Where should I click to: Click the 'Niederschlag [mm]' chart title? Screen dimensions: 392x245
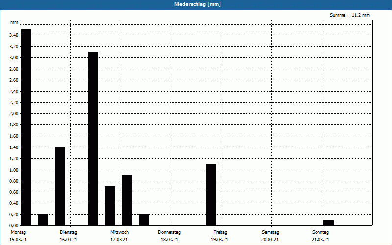tap(197, 4)
